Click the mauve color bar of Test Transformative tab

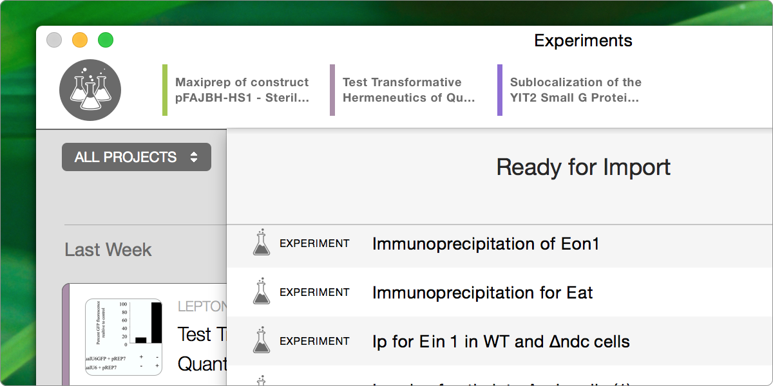332,90
